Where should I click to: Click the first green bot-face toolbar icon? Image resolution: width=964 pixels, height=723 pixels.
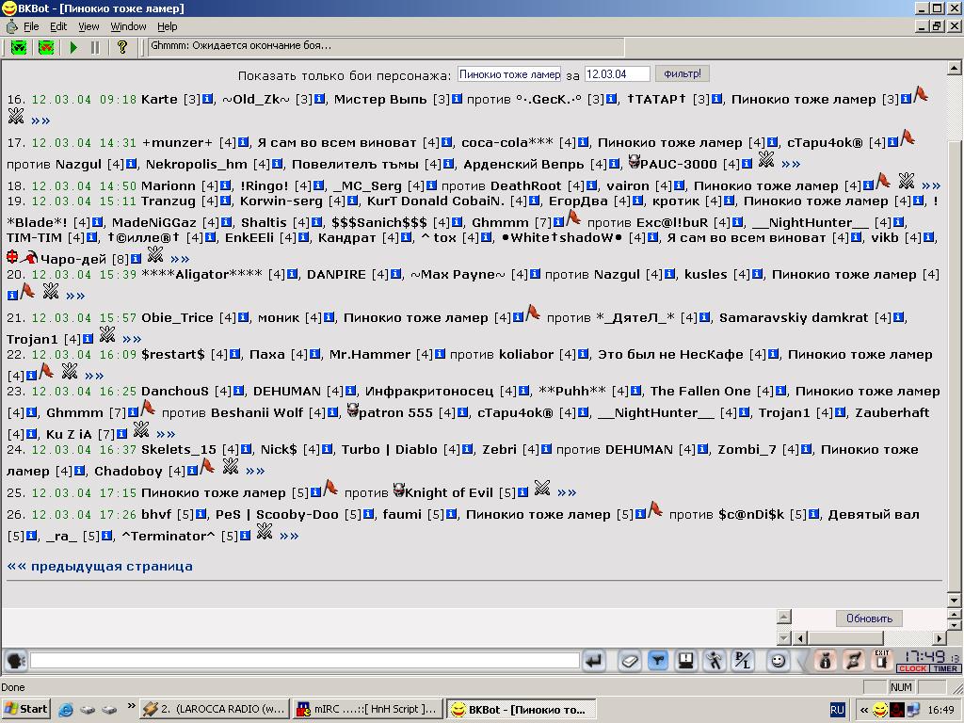click(19, 47)
